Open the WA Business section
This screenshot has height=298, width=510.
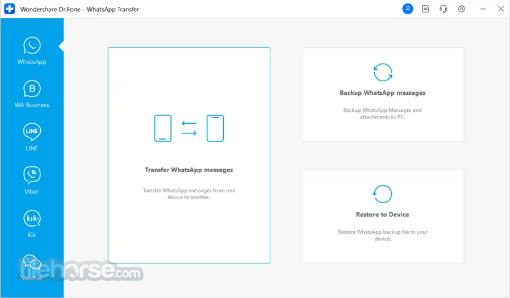tap(32, 94)
